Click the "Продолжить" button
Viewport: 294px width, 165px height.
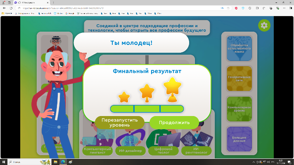point(174,122)
